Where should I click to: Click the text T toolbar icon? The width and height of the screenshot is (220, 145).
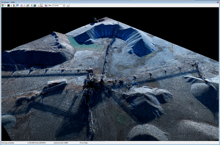click(x=32, y=5)
